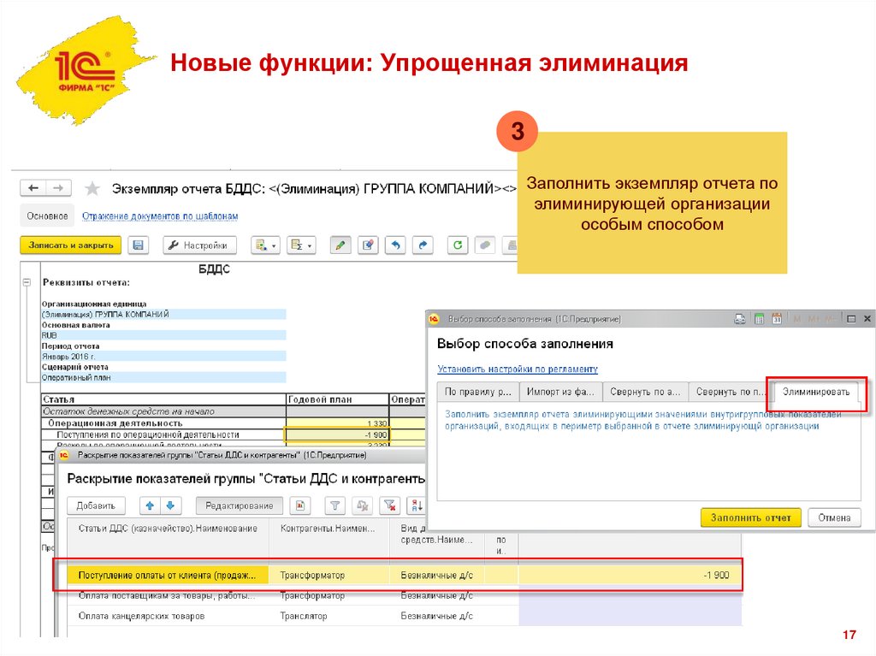Add the report to favorites with the star
The image size is (876, 656).
click(x=92, y=188)
